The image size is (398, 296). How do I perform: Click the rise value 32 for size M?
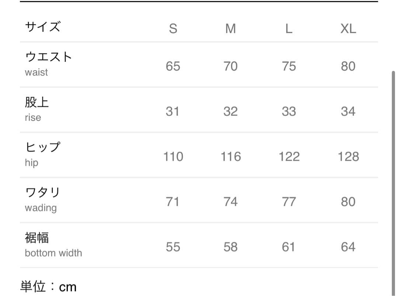click(231, 111)
